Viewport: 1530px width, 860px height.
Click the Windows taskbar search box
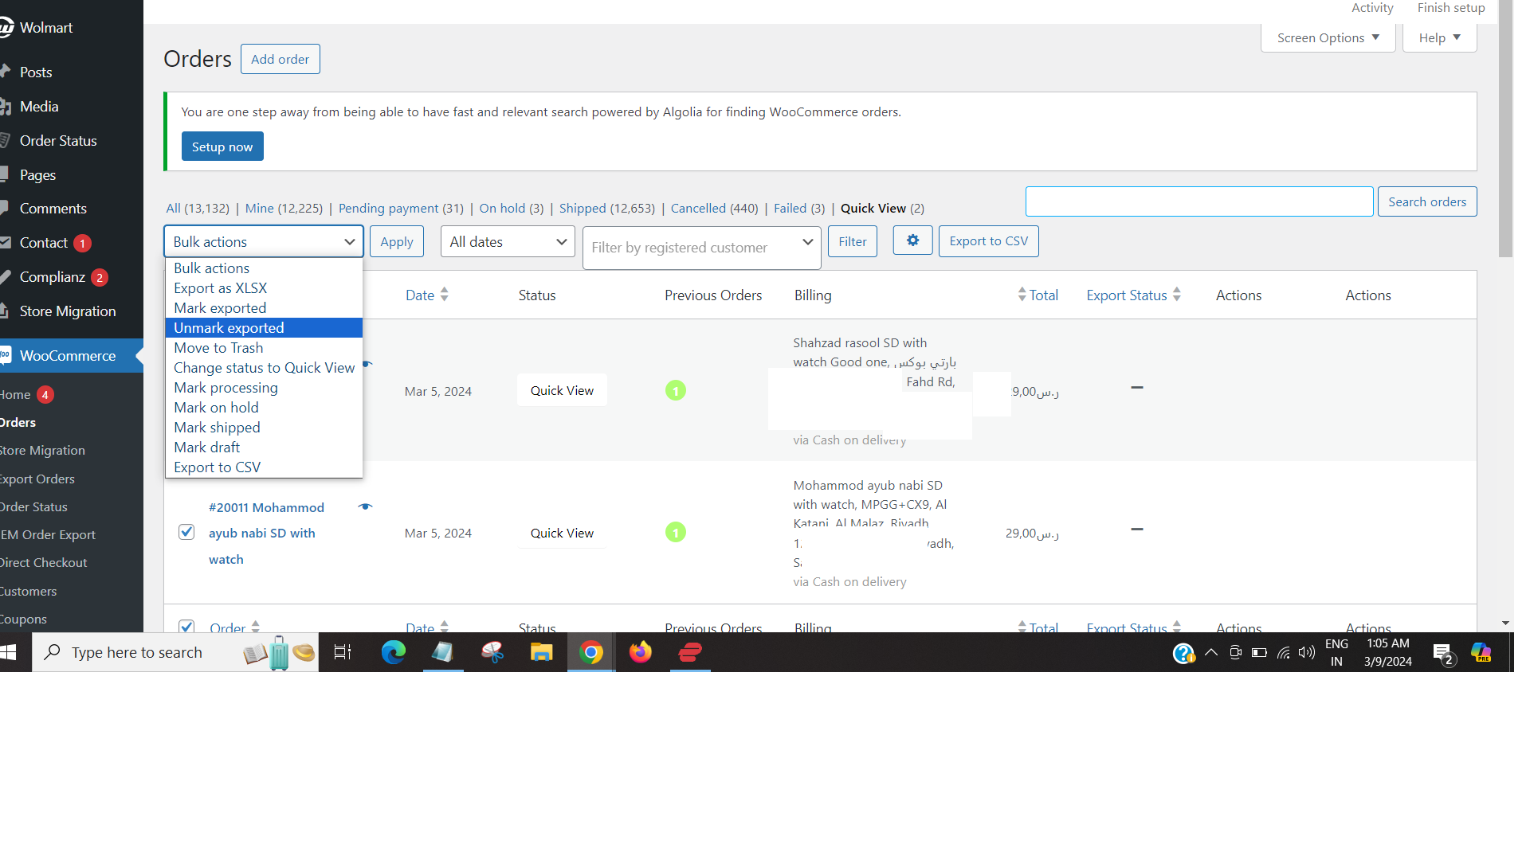coord(175,653)
